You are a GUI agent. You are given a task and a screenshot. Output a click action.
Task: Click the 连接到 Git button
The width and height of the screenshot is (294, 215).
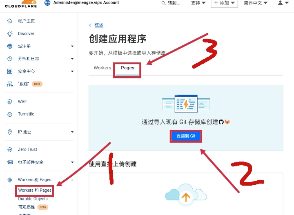(x=186, y=136)
